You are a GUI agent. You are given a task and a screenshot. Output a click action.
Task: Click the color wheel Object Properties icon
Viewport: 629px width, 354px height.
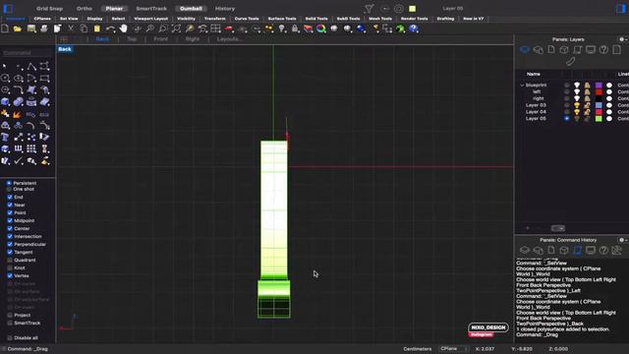coord(321,29)
